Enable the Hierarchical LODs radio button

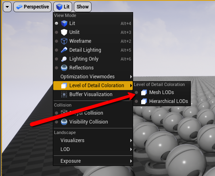[x=136, y=101]
